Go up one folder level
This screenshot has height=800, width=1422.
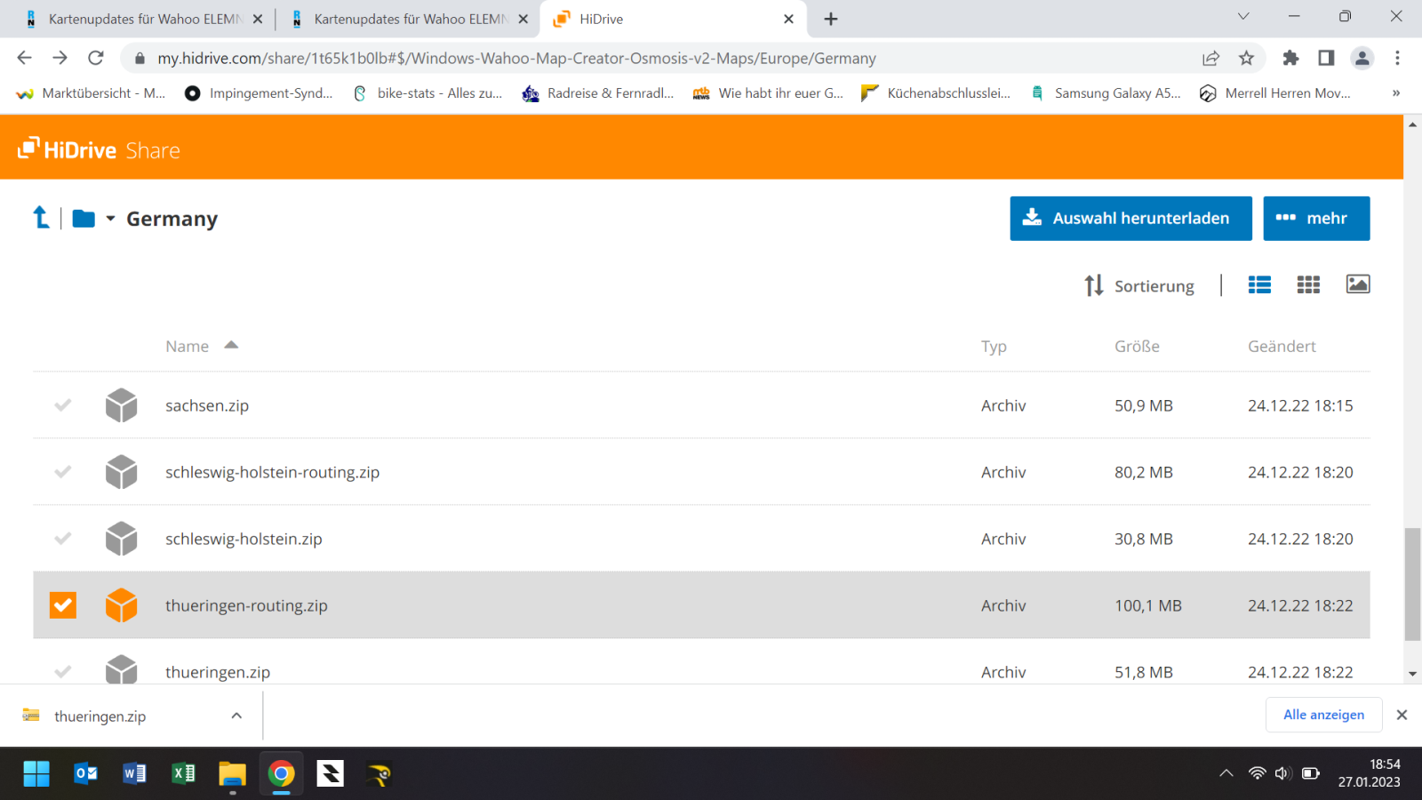pyautogui.click(x=41, y=218)
